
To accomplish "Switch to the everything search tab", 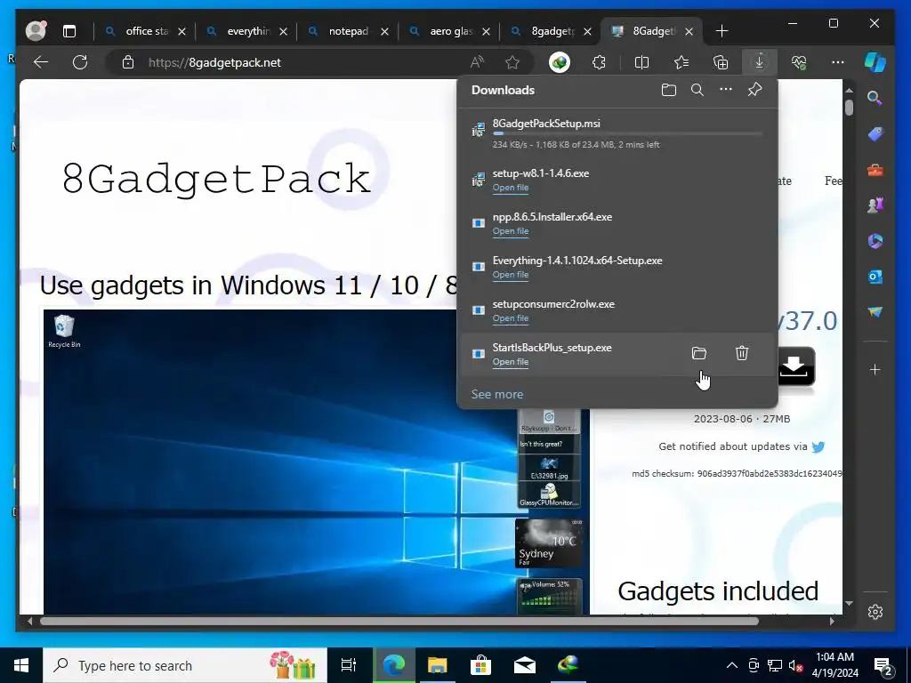I will (x=247, y=31).
